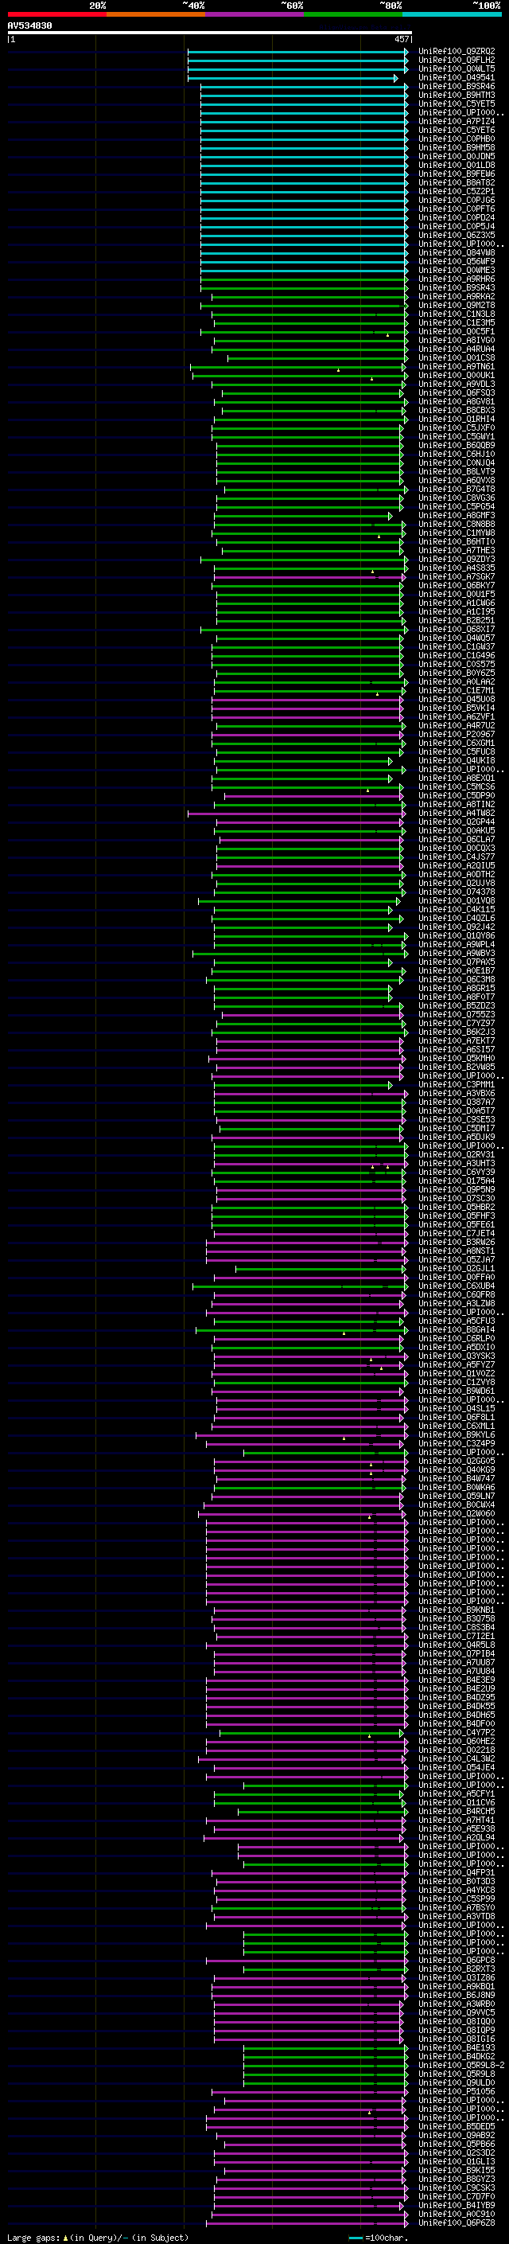Click hit label UniRef100_Q9FLH2

[x=457, y=60]
